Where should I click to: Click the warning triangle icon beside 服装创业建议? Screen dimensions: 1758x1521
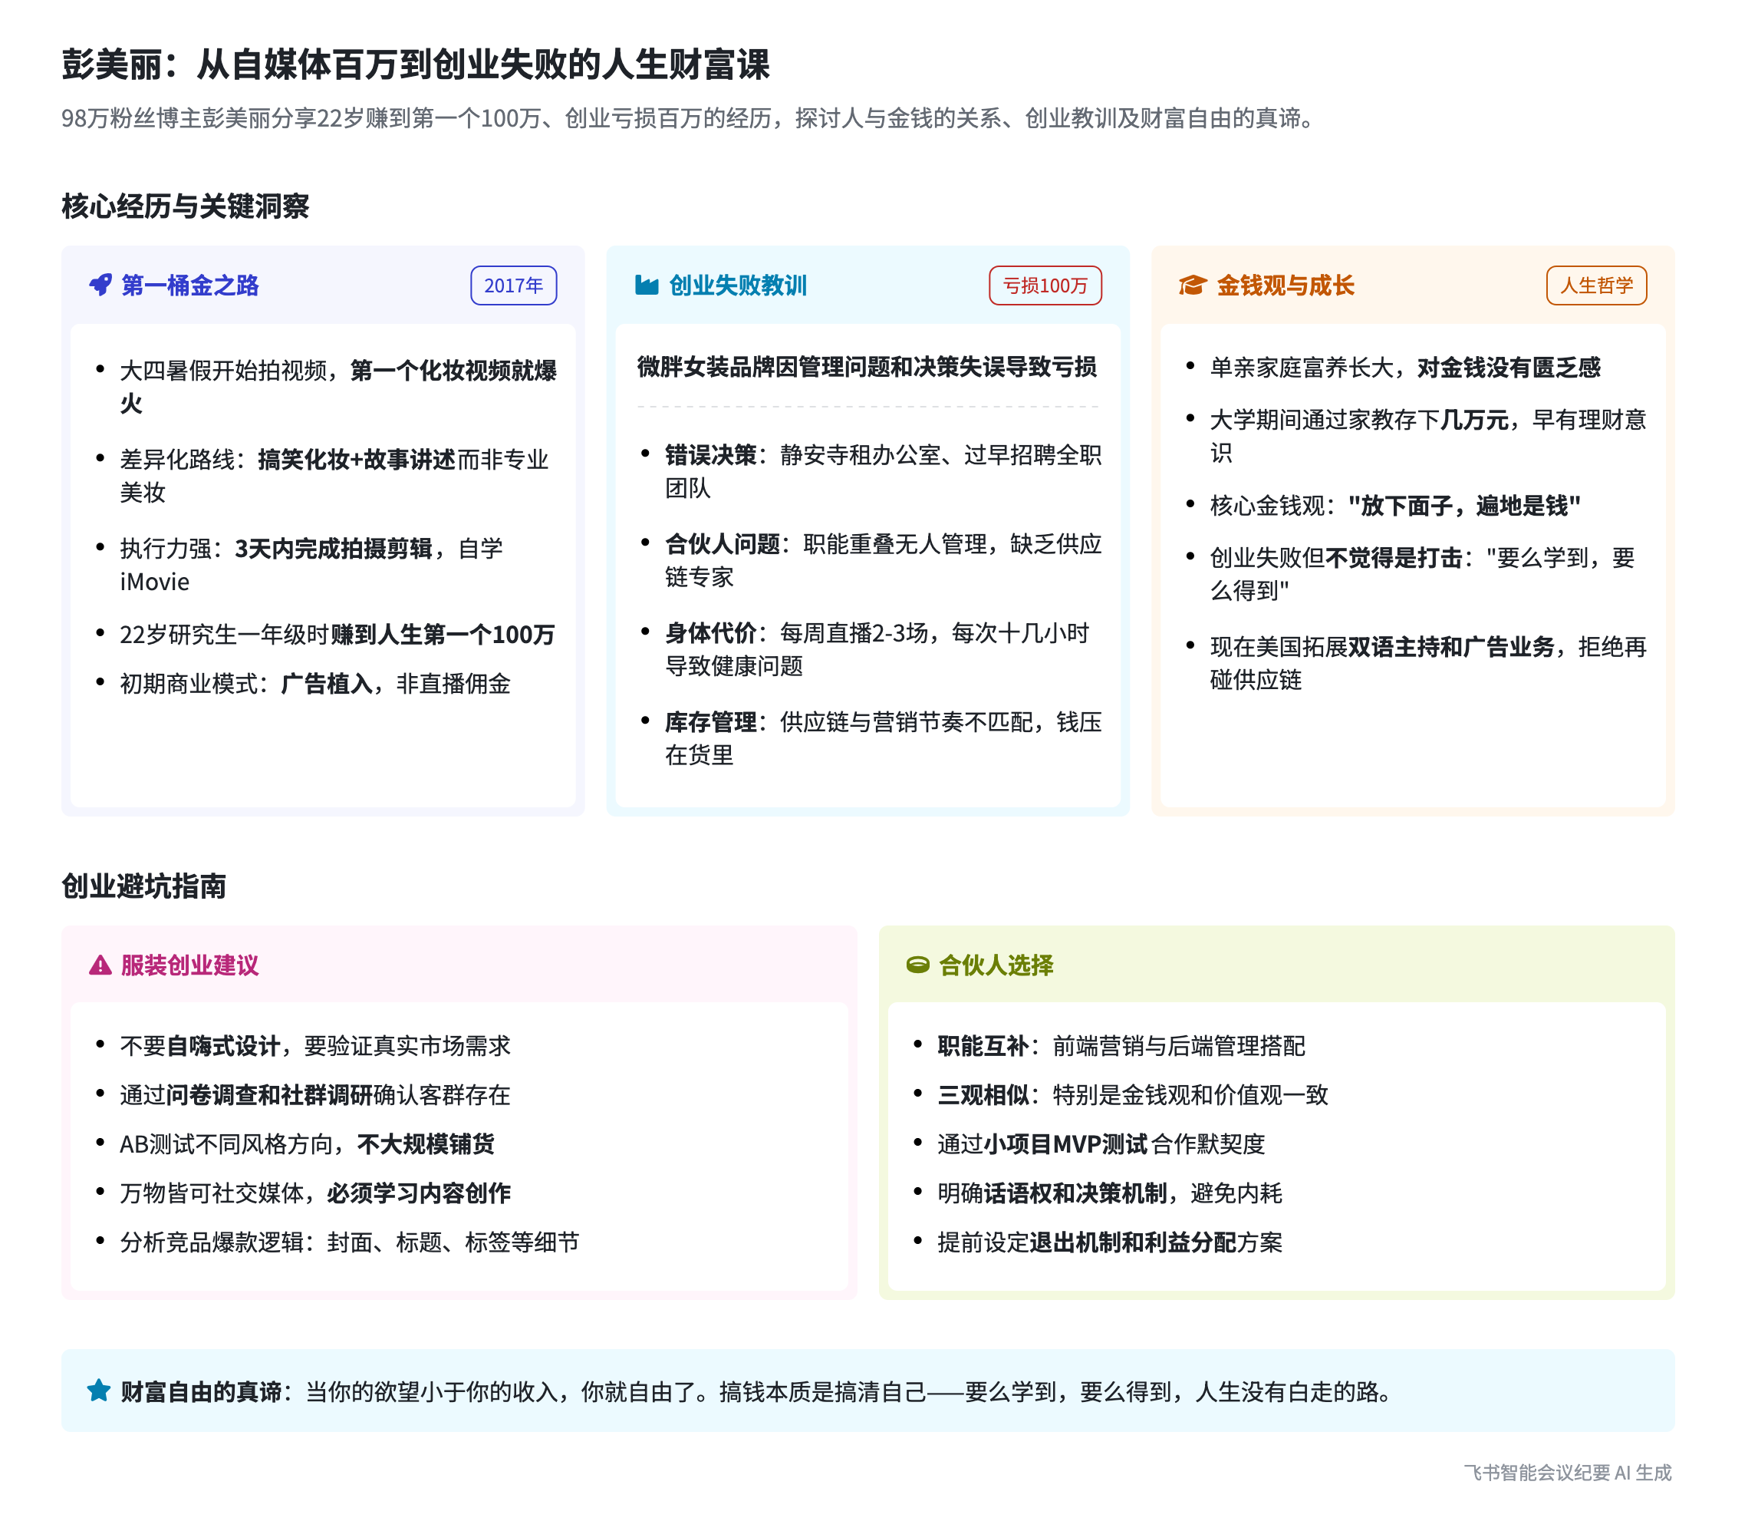coord(100,965)
